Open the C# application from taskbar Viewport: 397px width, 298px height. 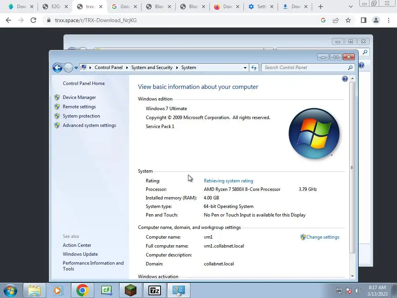point(106,290)
